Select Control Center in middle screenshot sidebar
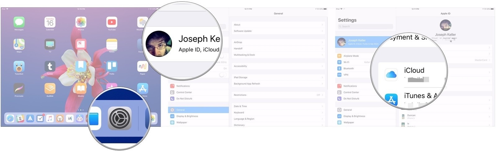The height and width of the screenshot is (152, 496). (x=198, y=92)
